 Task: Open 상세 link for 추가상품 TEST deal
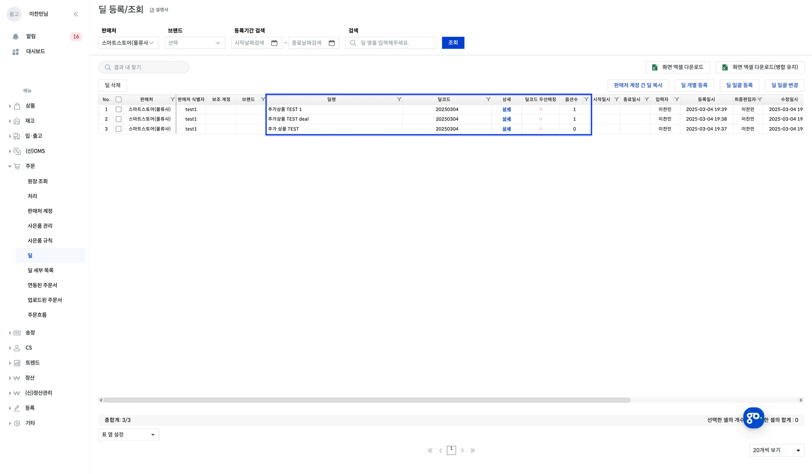(x=506, y=119)
